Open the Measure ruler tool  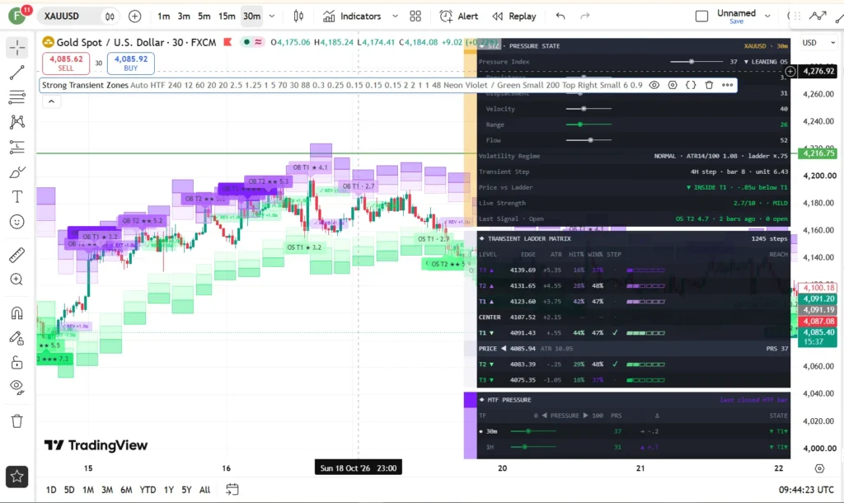pos(16,255)
